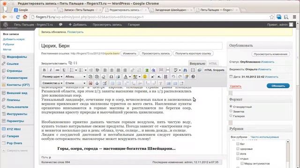The height and width of the screenshot is (168, 300).
Task: Undo the last editor action
Action: [173, 77]
